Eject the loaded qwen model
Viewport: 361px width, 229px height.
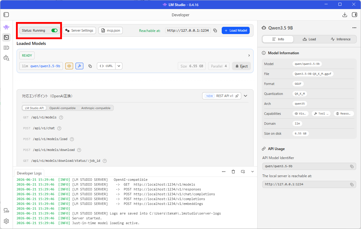point(241,66)
